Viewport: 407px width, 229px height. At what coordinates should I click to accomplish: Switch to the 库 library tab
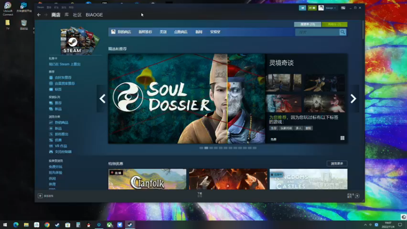coord(67,15)
